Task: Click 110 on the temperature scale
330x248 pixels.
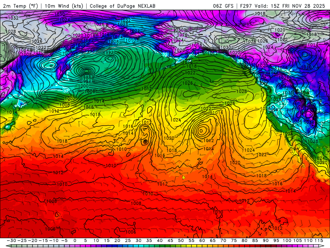Action: point(308,241)
